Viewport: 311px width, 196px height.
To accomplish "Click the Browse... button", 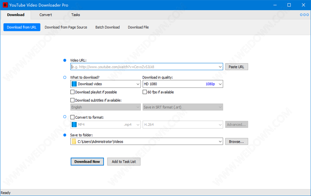I will click(x=237, y=142).
